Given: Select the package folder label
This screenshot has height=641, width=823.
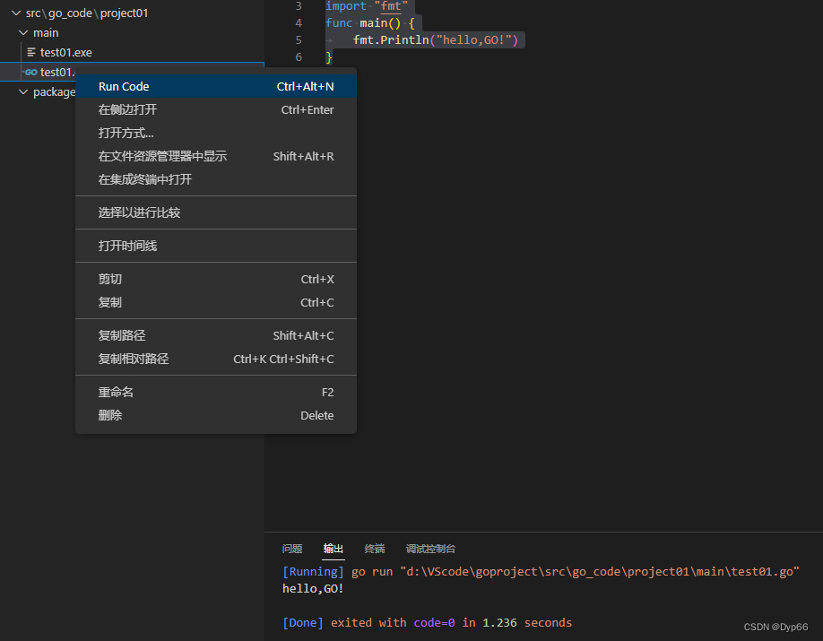Looking at the screenshot, I should click(55, 91).
